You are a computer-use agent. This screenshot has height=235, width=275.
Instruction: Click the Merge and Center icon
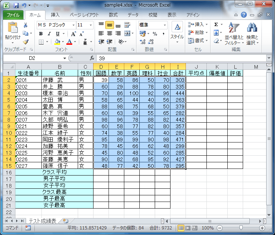(127, 33)
